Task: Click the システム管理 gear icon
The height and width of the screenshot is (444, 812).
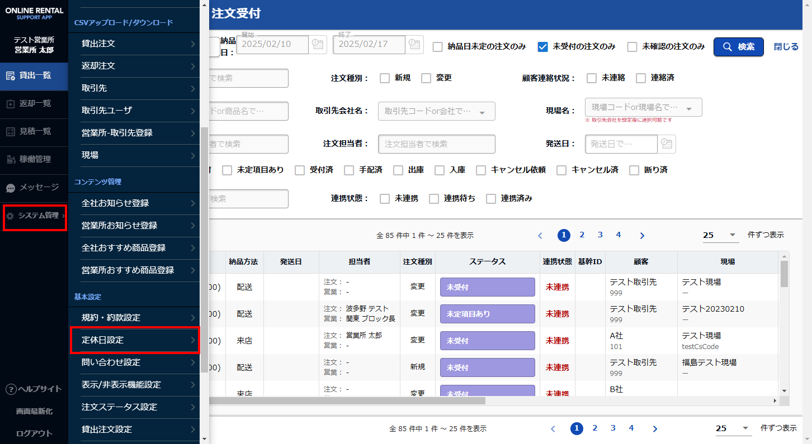Action: tap(10, 216)
